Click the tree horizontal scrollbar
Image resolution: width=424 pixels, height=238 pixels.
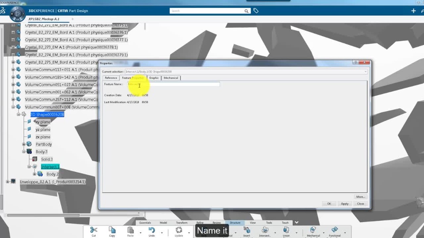(43, 215)
